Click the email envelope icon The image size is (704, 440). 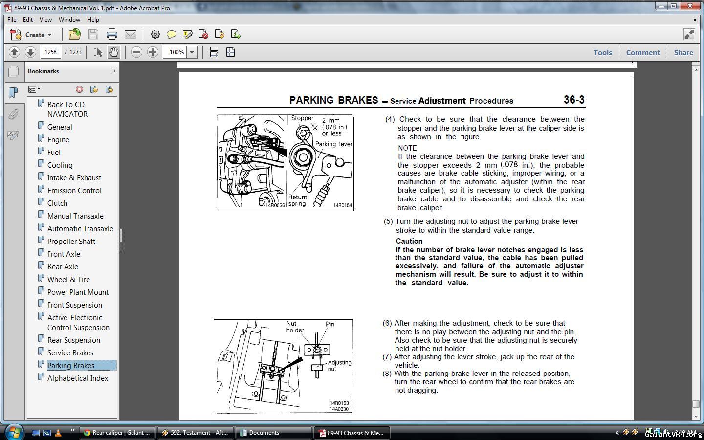[131, 34]
